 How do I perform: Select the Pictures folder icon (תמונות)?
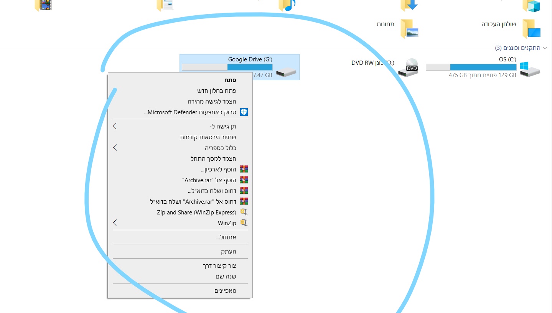pos(409,29)
